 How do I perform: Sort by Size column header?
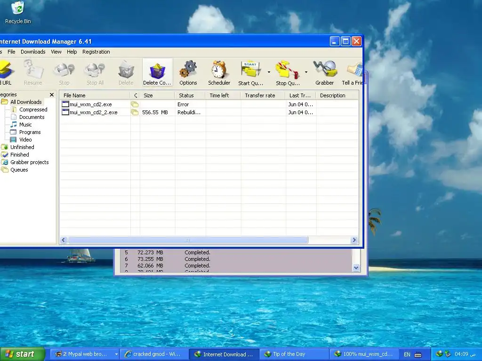157,95
